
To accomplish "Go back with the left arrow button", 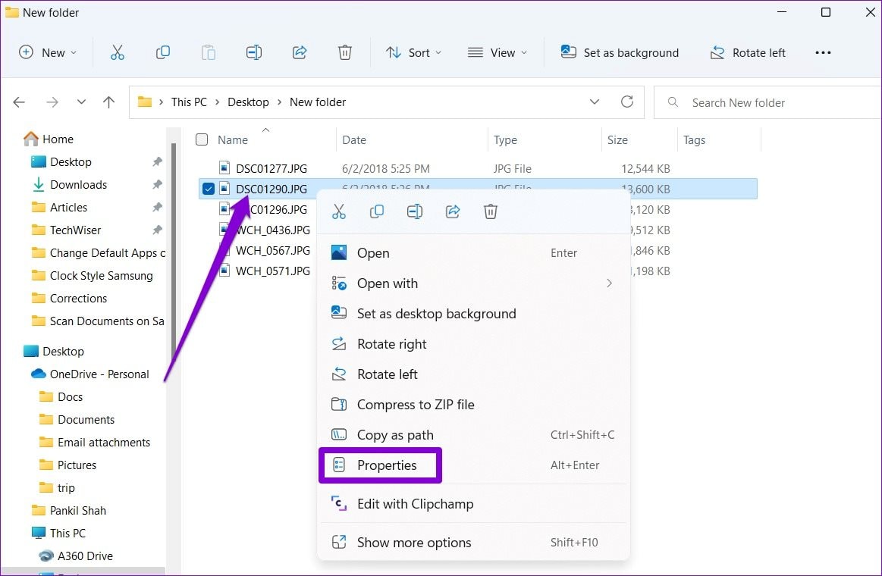I will [19, 102].
